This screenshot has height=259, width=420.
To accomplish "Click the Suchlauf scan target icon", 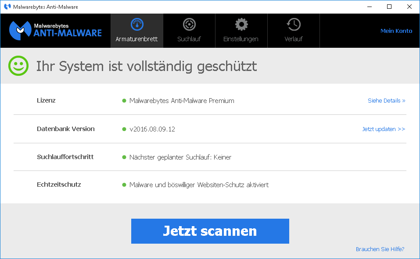I will tap(189, 25).
